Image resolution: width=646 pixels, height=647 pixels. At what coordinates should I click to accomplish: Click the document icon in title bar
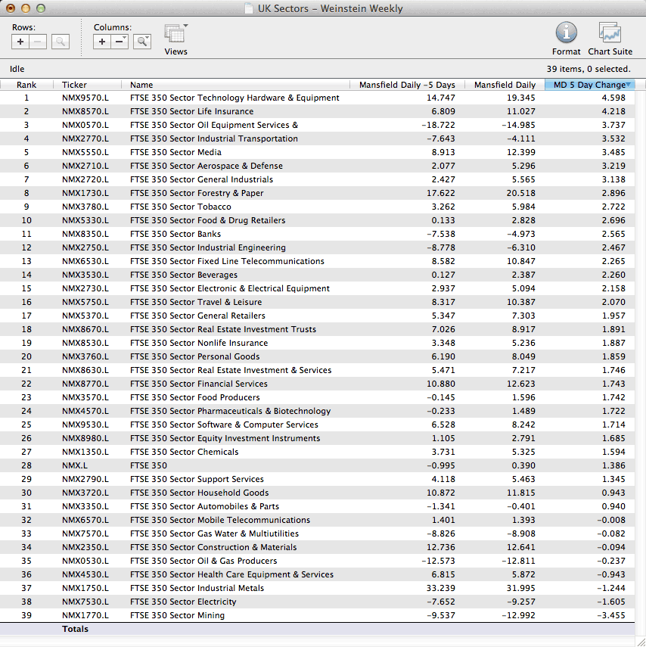pyautogui.click(x=250, y=9)
